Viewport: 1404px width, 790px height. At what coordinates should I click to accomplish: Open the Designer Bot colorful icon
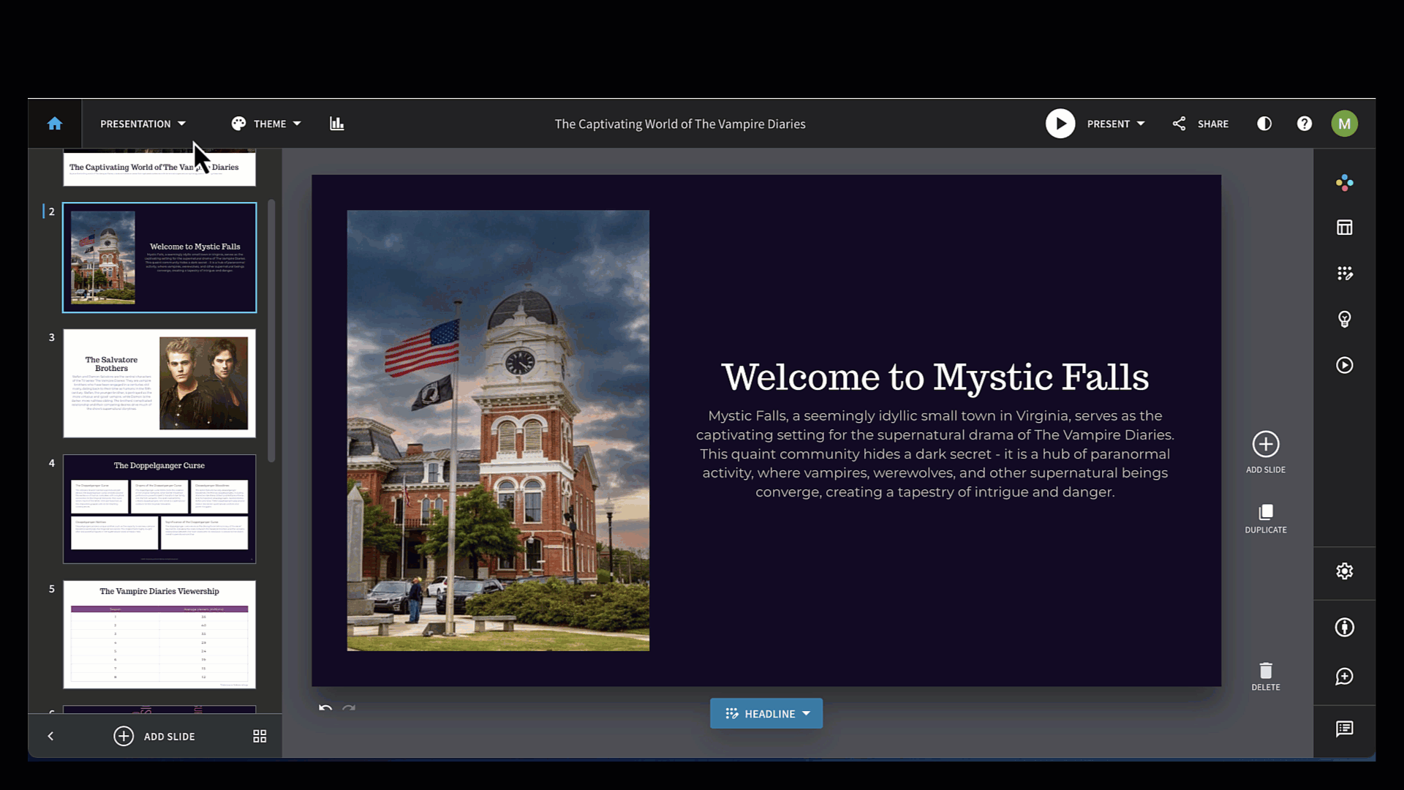pyautogui.click(x=1344, y=182)
